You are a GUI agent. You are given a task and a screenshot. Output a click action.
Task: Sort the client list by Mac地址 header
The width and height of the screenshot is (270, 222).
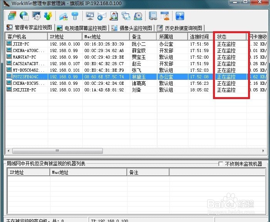(x=106, y=37)
